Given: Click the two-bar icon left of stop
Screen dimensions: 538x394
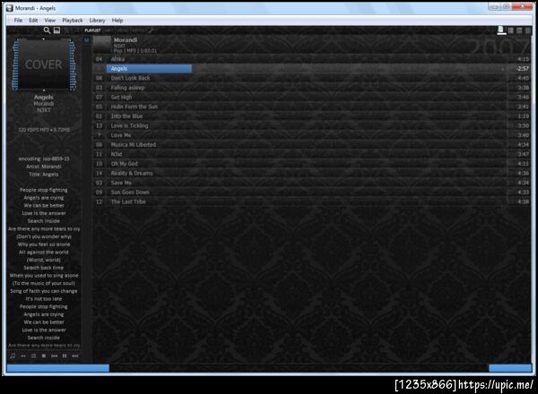Looking at the screenshot, I should pyautogui.click(x=33, y=356).
